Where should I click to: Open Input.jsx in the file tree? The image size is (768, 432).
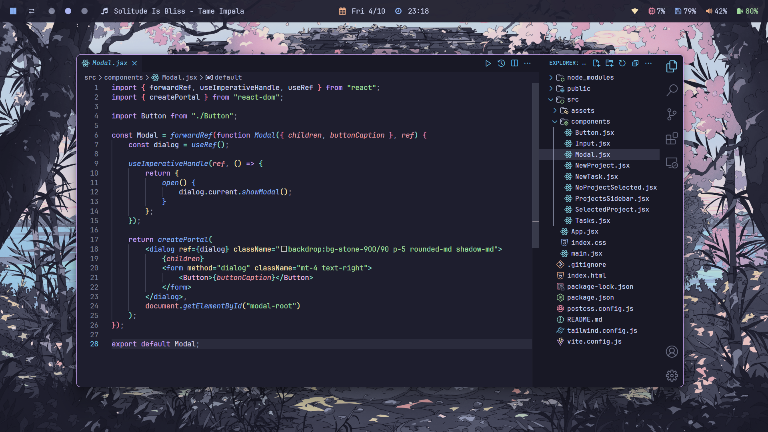coord(599,144)
